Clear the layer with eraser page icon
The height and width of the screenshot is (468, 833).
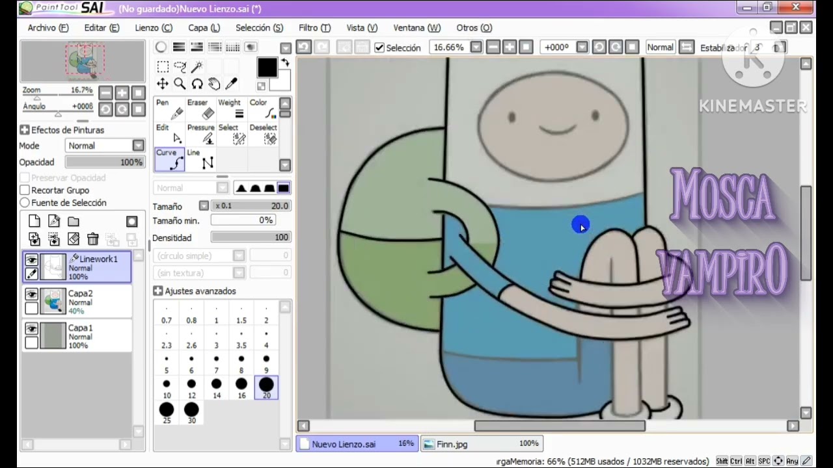(x=74, y=239)
